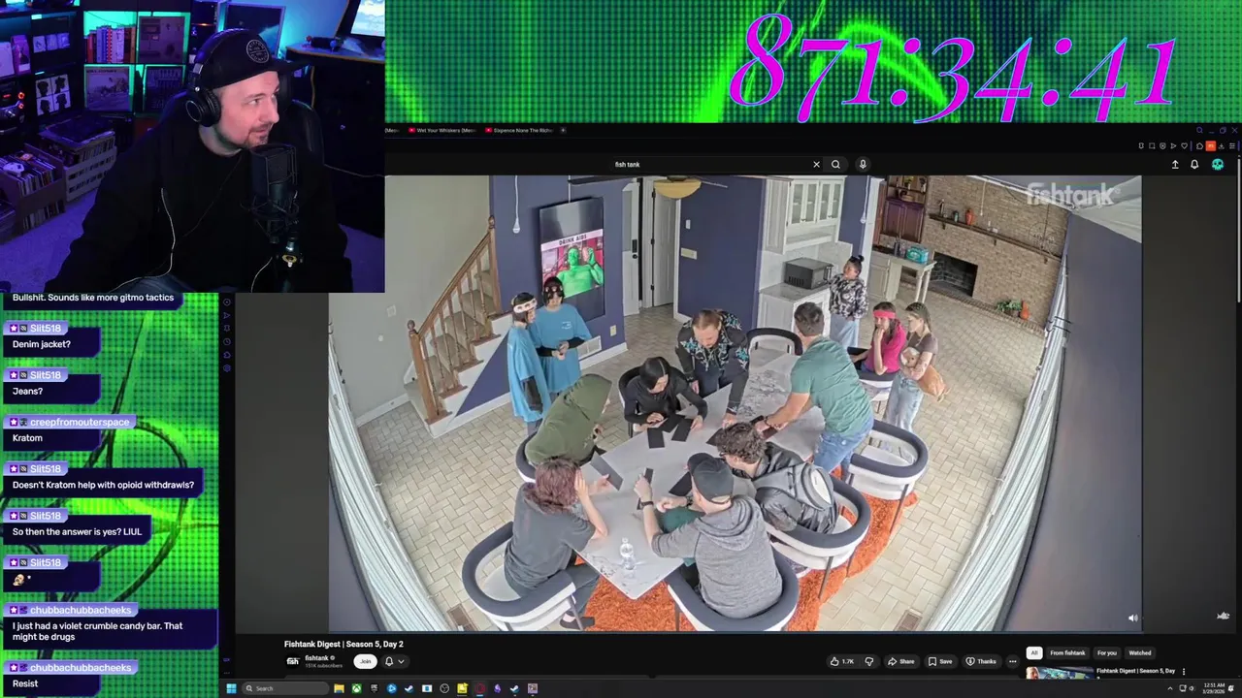Dislike the Fishtank Digest video
Image resolution: width=1242 pixels, height=698 pixels.
click(869, 661)
